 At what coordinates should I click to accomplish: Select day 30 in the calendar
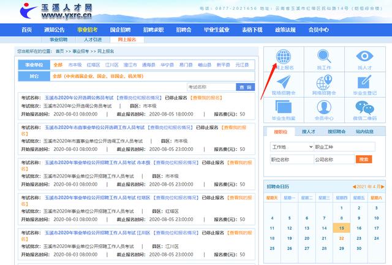[x=359, y=249]
